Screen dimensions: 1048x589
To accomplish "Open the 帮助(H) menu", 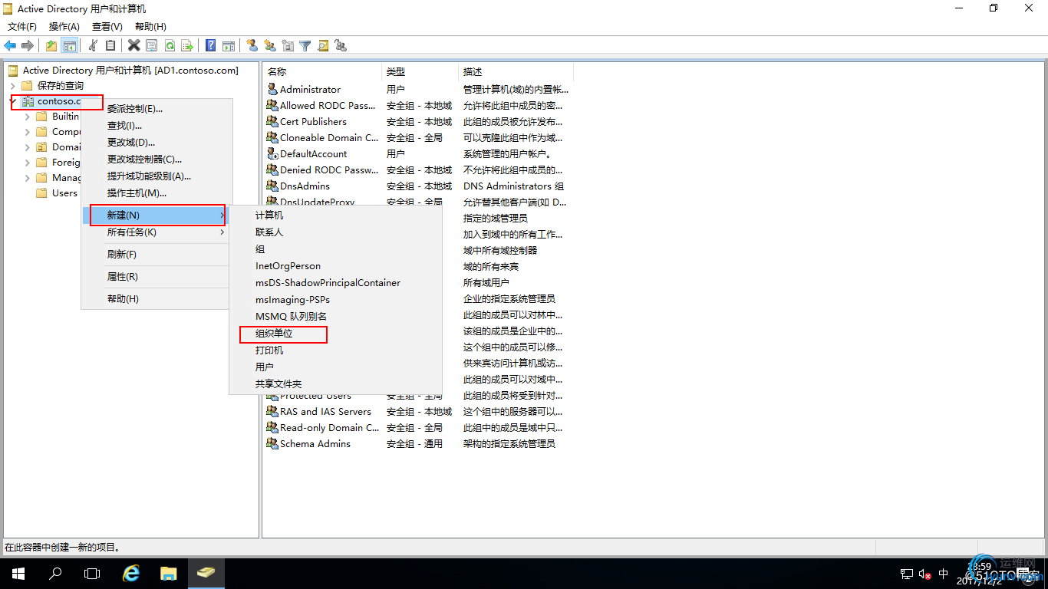I will click(x=150, y=27).
